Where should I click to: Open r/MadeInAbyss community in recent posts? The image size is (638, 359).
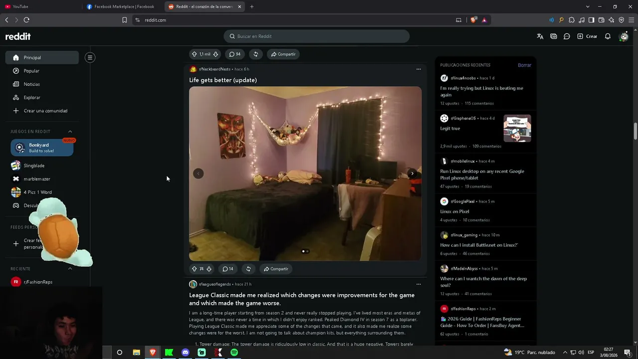coord(465,269)
